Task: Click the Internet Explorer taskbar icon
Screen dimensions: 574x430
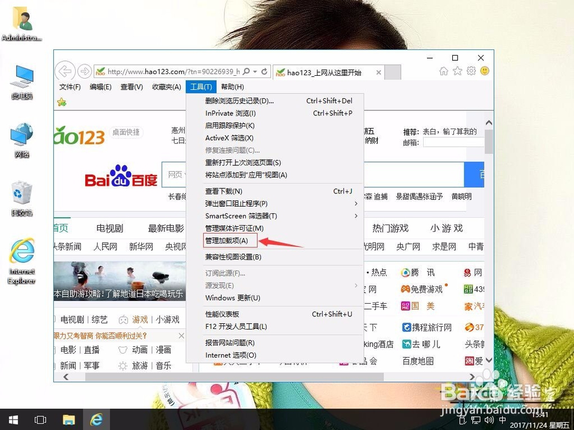Action: (96, 419)
